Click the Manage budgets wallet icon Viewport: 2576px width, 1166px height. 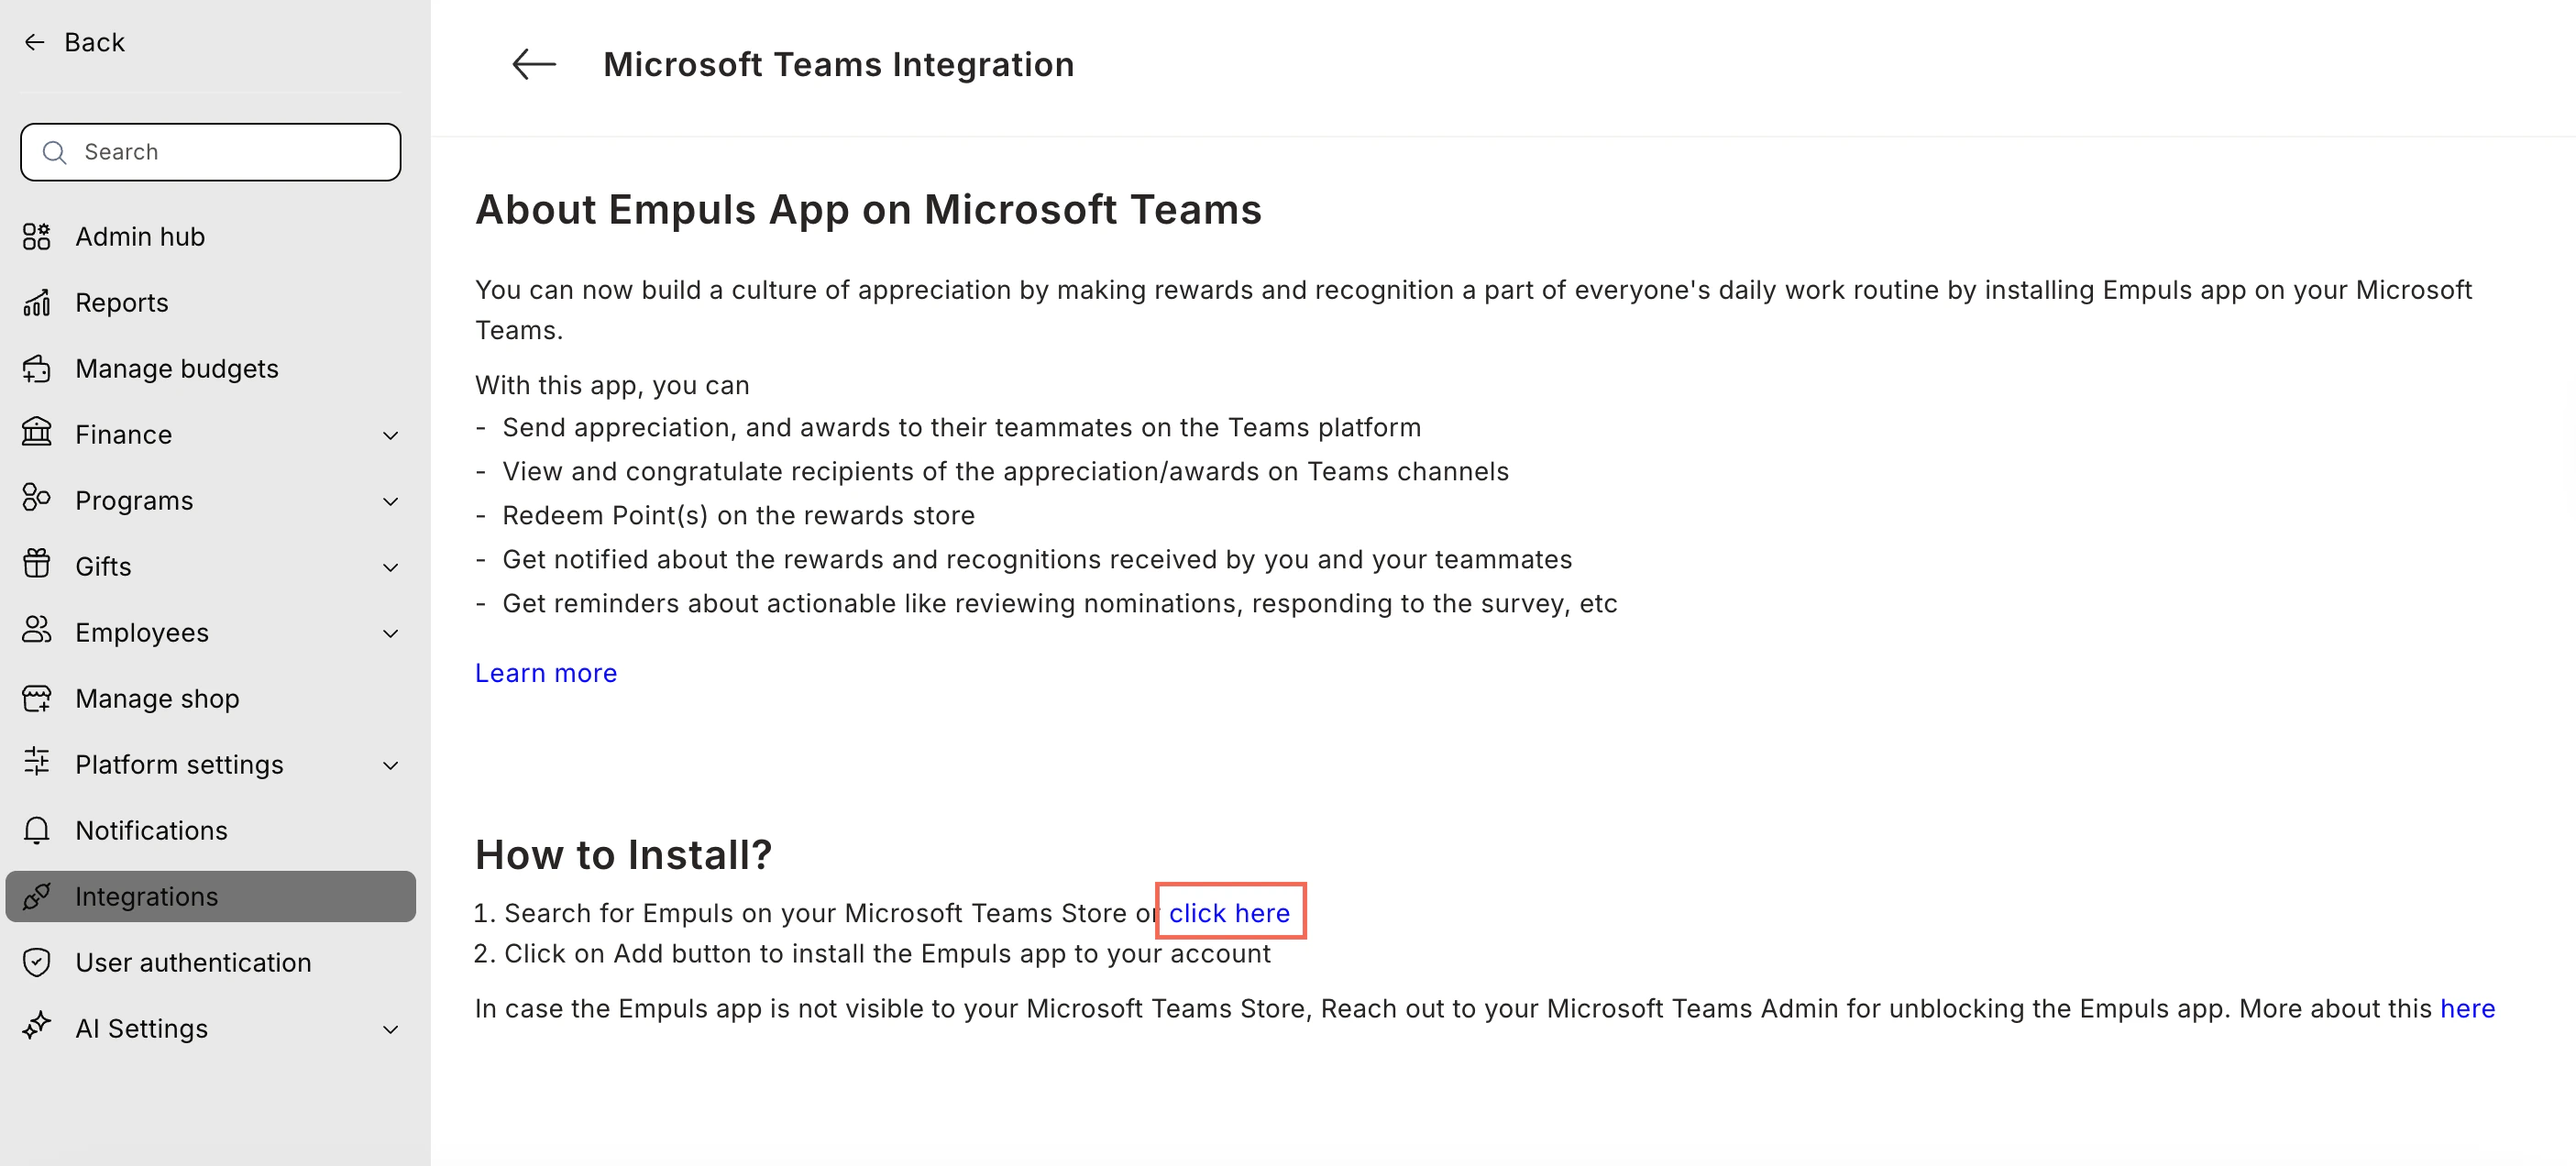(x=37, y=369)
